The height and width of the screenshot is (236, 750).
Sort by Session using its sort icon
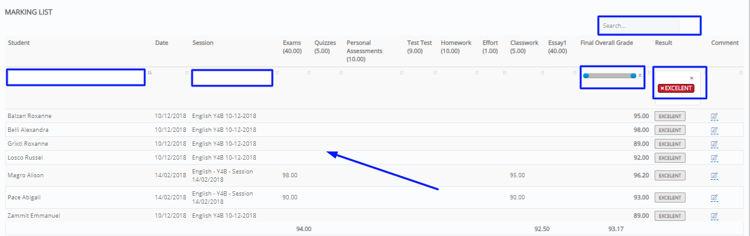[277, 73]
